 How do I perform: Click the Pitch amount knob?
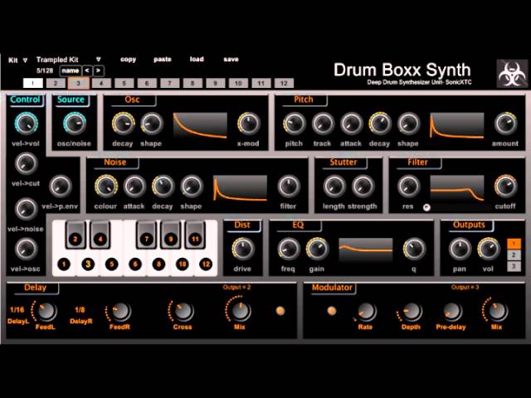[505, 124]
